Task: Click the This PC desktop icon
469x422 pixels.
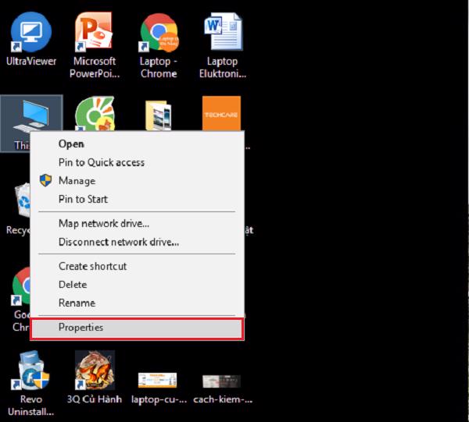Action: (31, 117)
